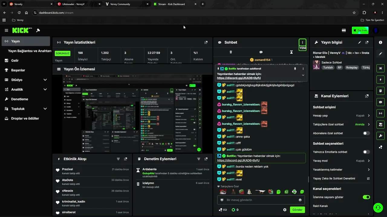Open Başarılar in the sidebar
Screen dimensions: 387x217
pos(26,70)
